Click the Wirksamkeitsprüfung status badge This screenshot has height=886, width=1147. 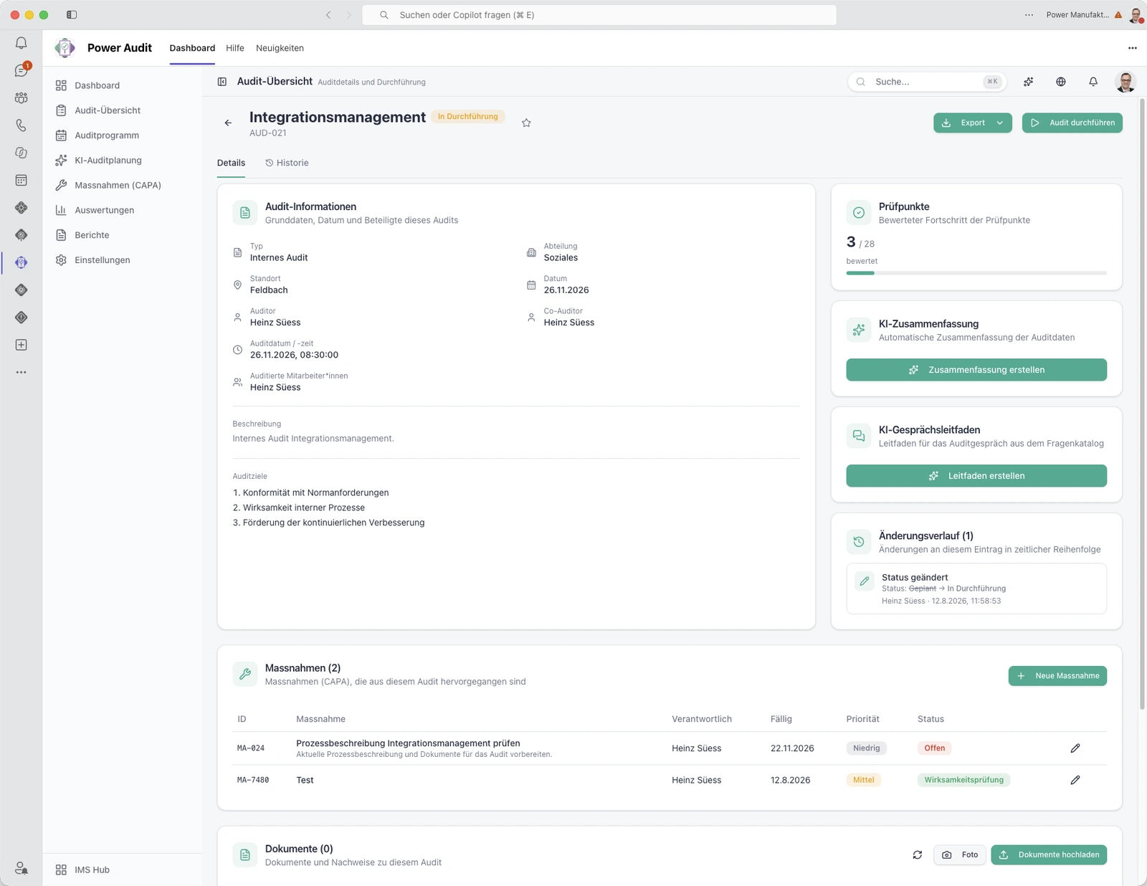tap(963, 780)
